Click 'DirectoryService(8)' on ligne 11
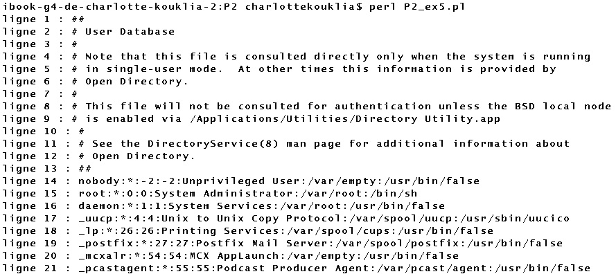Image resolution: width=616 pixels, height=274 pixels. tap(213, 144)
